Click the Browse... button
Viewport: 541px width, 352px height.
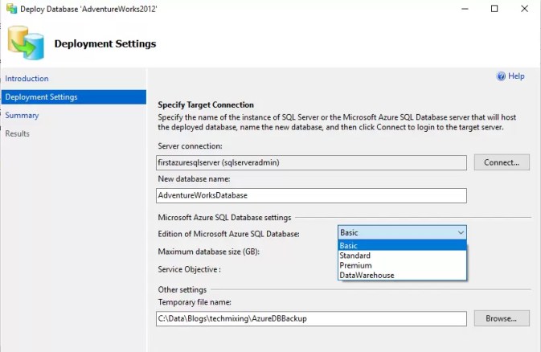502,318
